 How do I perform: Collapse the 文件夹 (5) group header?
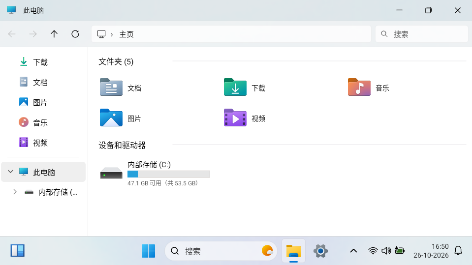116,61
